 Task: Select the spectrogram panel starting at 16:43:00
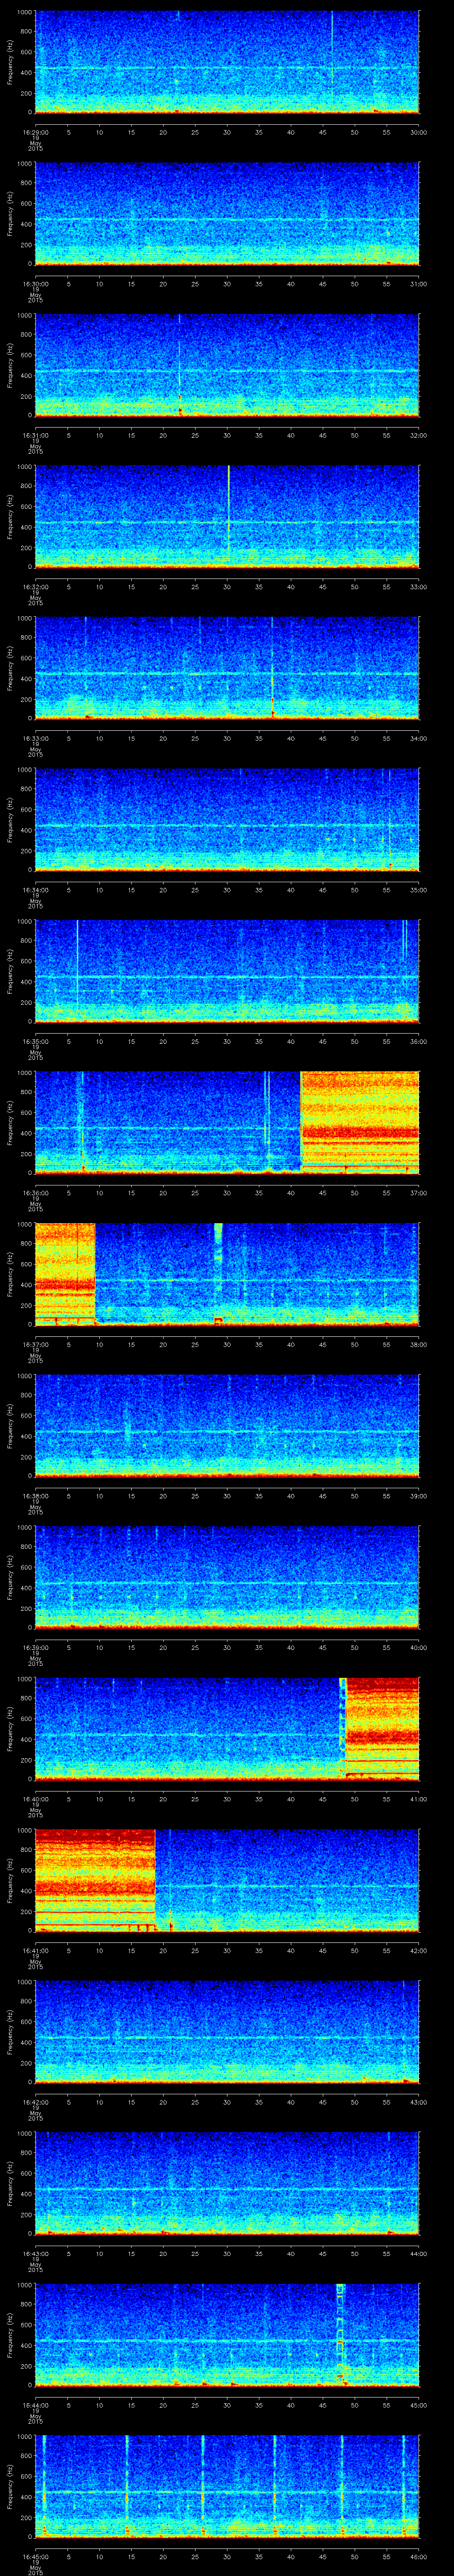click(227, 2183)
